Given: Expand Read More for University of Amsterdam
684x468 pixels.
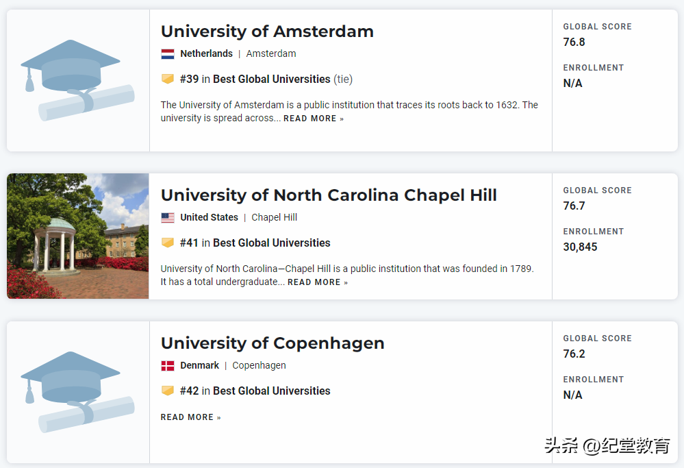Looking at the screenshot, I should 314,119.
